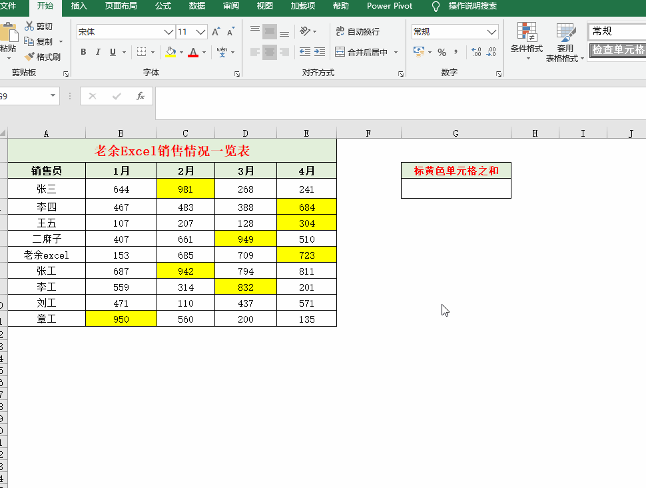Viewport: 646px width, 488px height.
Task: Click the Copy (复制) icon
Action: tap(29, 41)
